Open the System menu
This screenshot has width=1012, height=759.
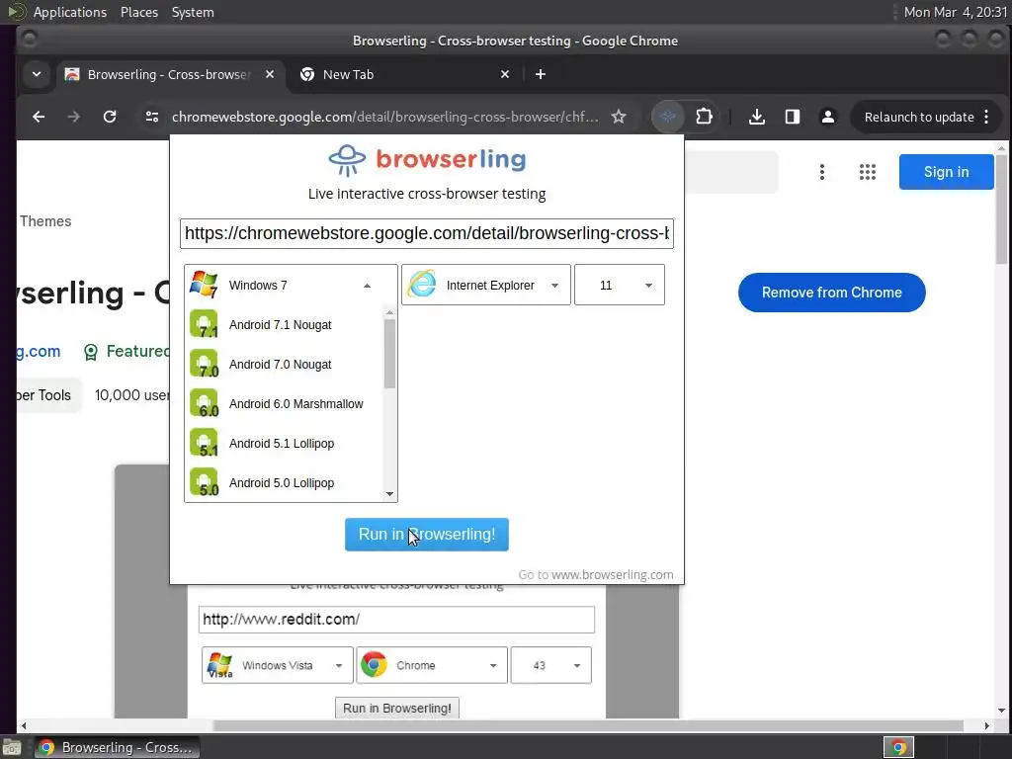193,12
